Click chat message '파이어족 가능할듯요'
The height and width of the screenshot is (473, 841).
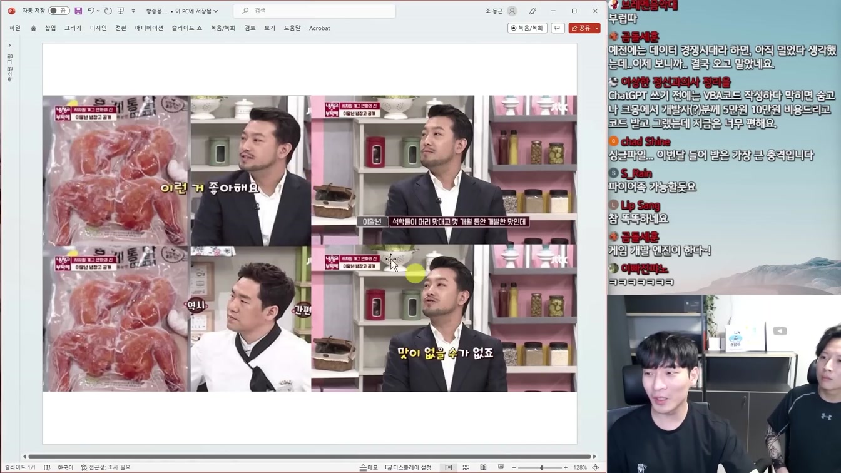(652, 187)
